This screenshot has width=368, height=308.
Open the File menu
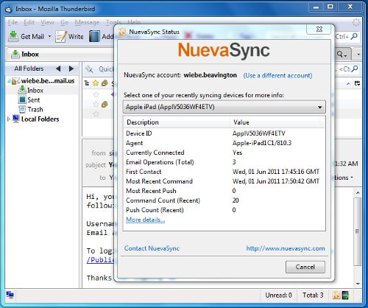(x=13, y=22)
